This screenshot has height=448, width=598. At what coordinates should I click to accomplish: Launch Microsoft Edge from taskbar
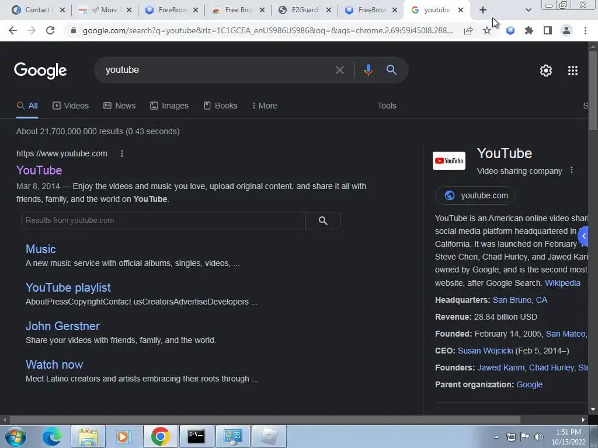pos(52,436)
